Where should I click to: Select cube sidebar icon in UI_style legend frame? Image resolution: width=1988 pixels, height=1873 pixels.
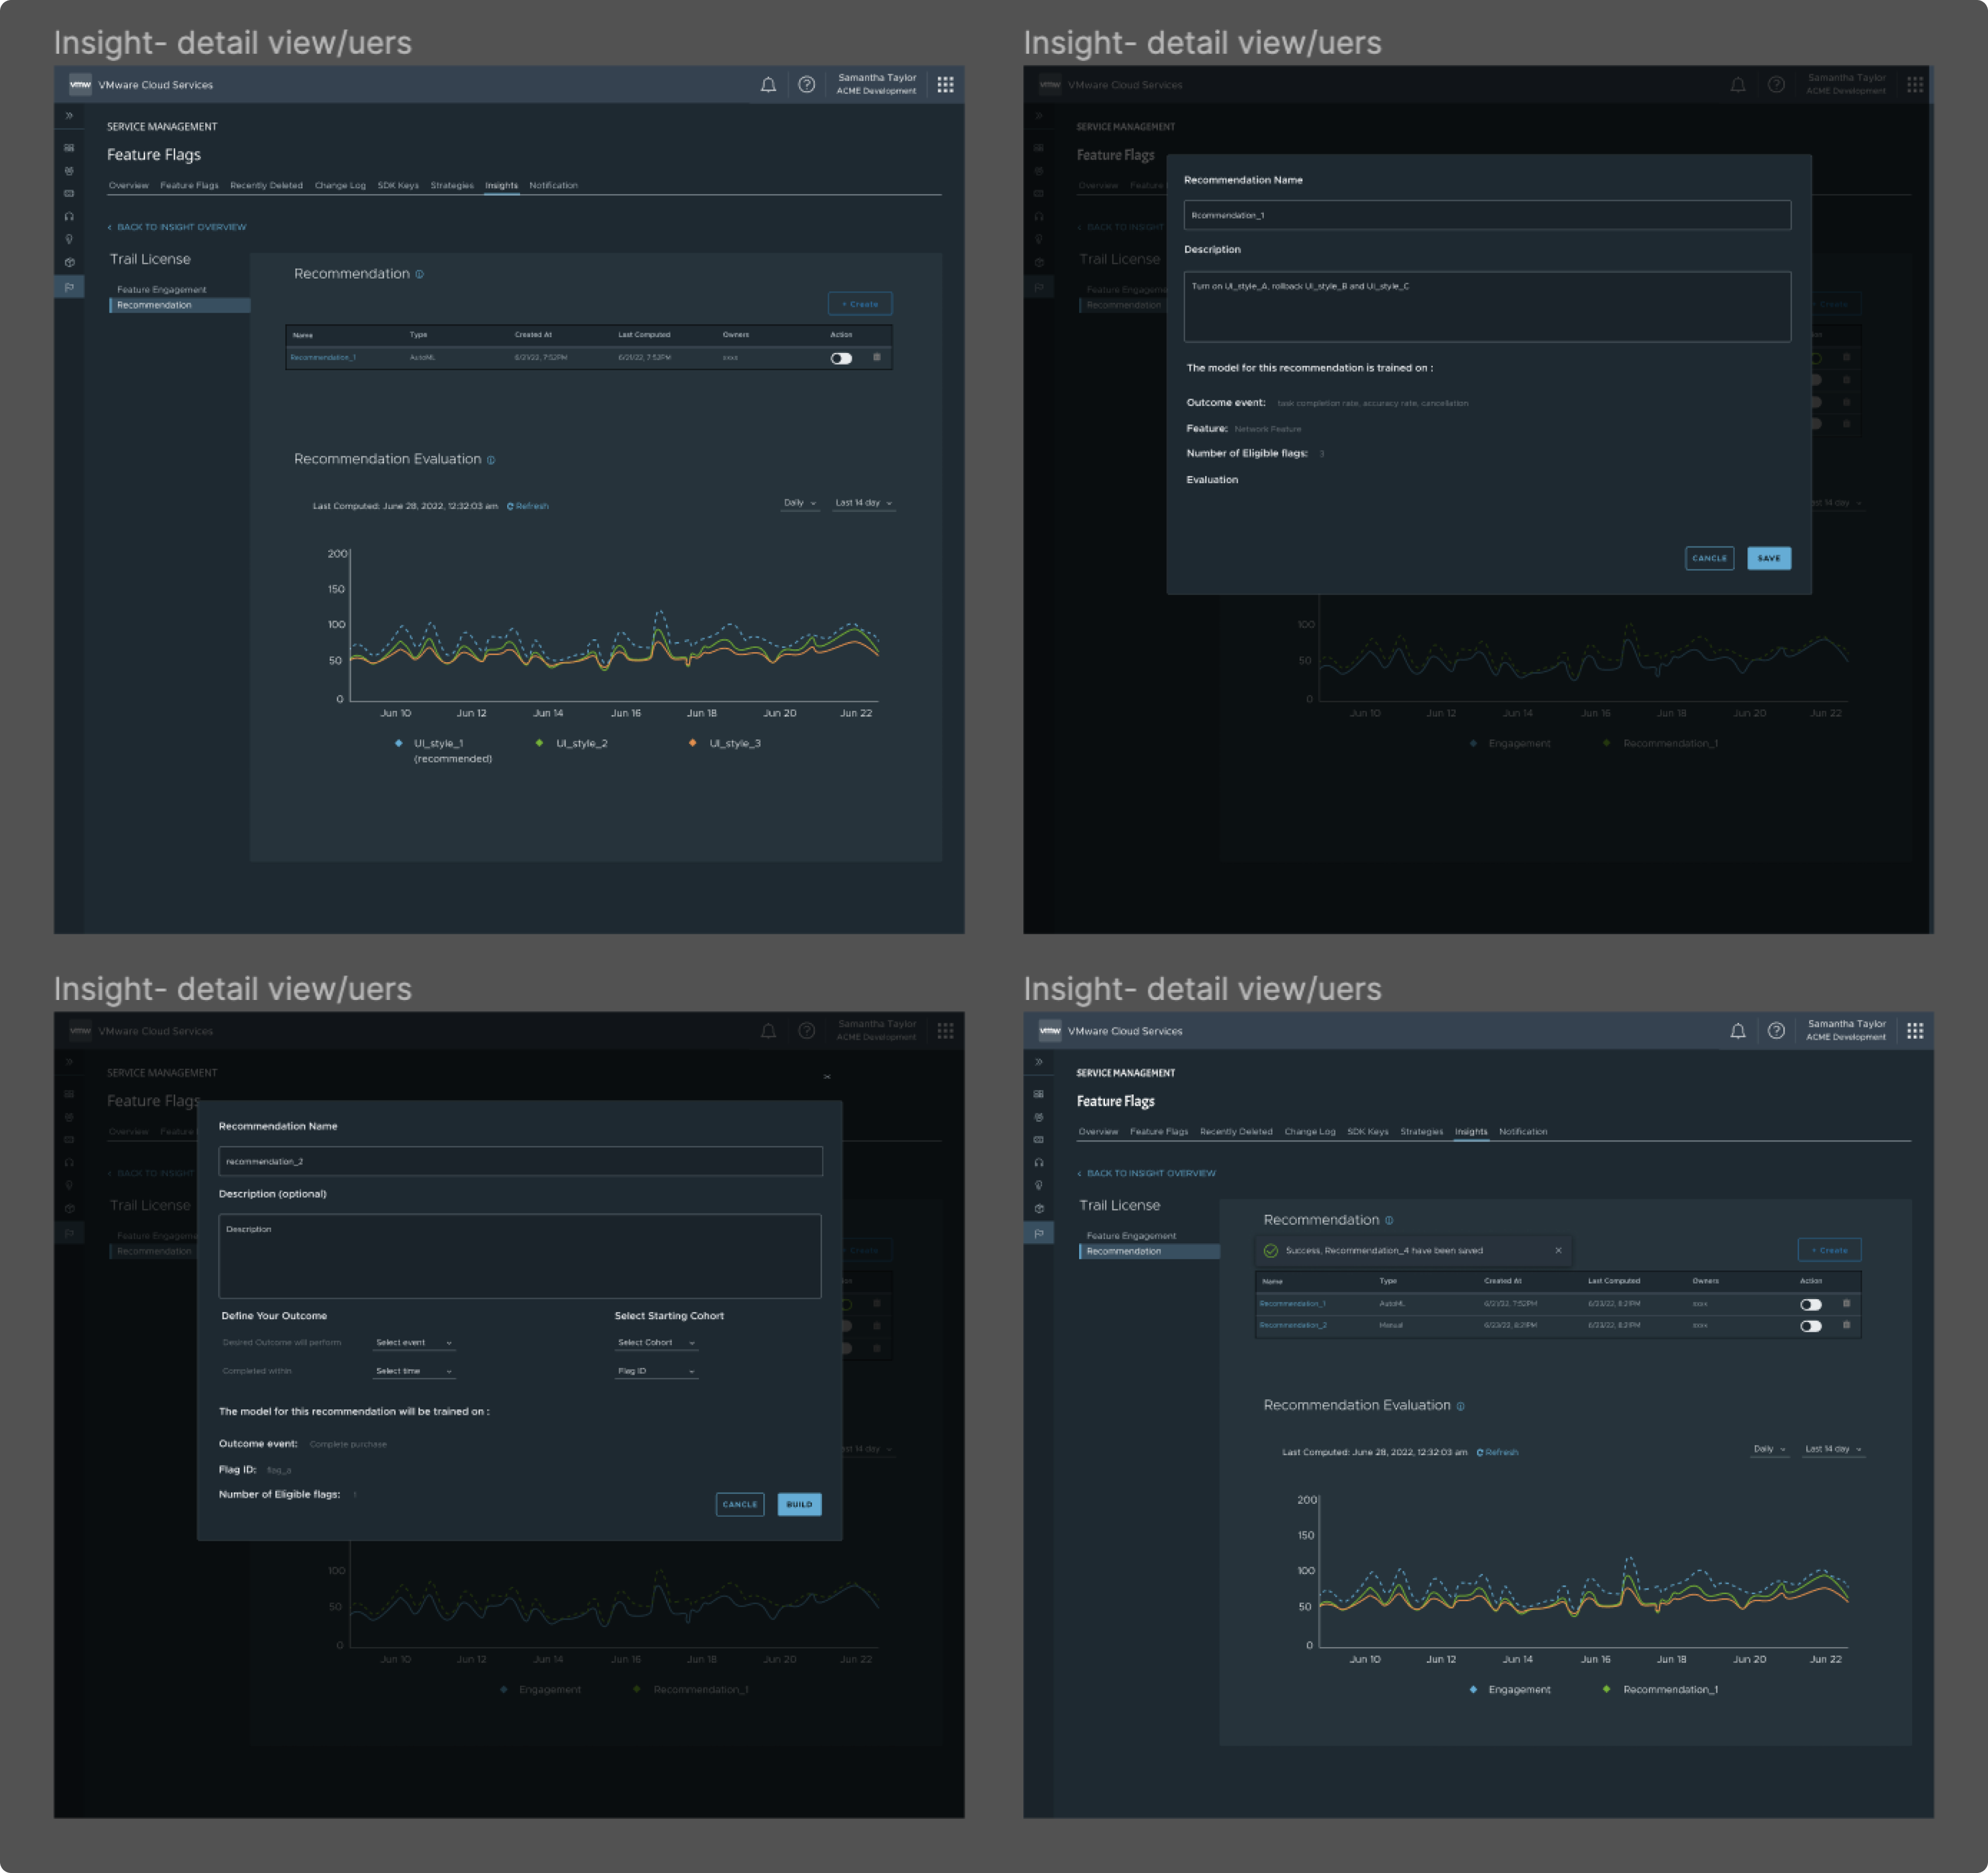[69, 263]
